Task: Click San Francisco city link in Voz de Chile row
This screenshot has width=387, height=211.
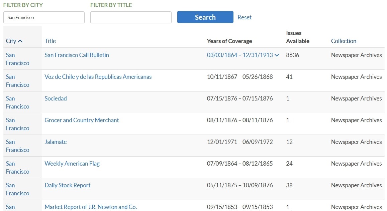Action: coord(17,81)
